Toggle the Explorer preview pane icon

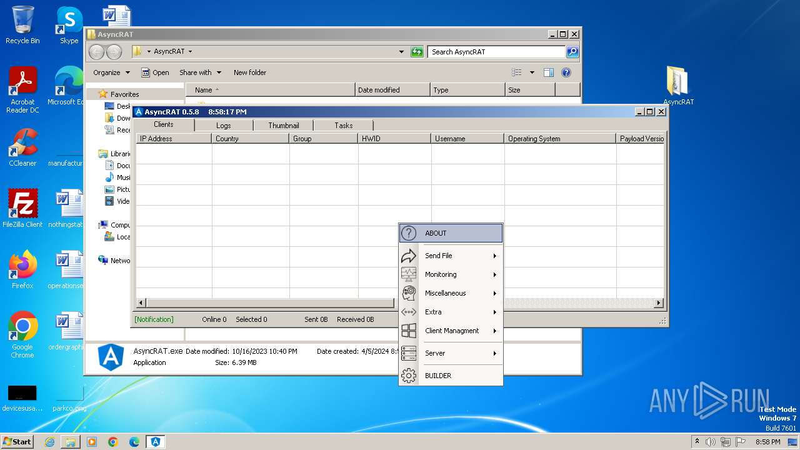click(x=549, y=72)
